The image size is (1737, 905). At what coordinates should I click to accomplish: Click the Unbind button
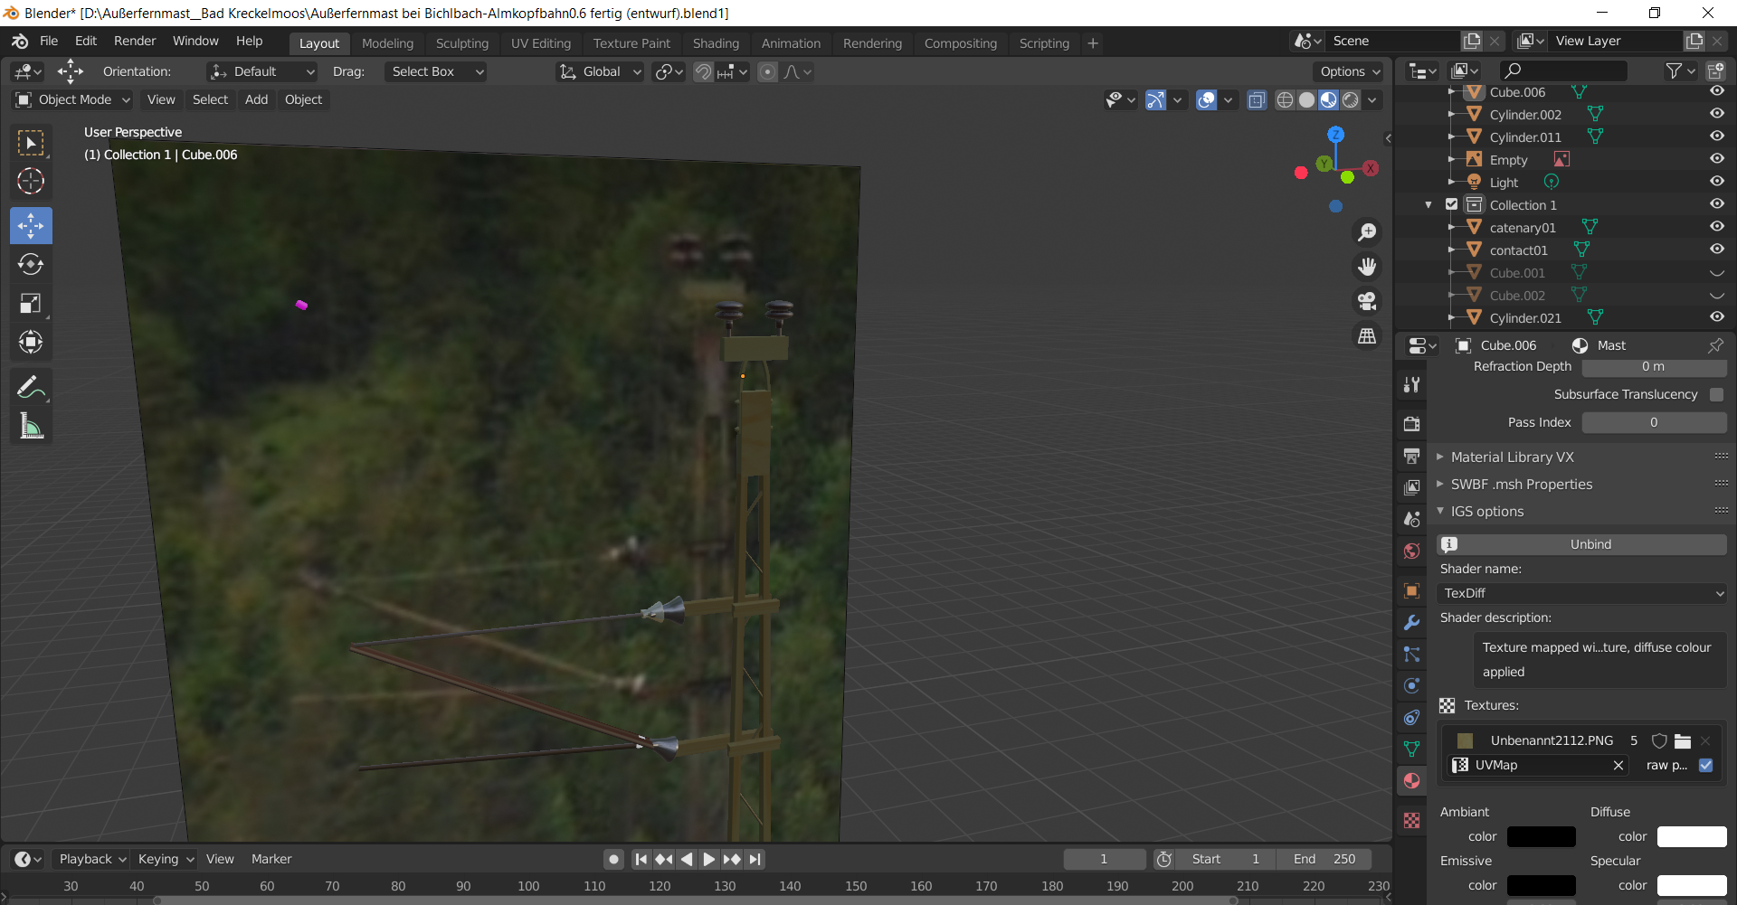(x=1590, y=544)
